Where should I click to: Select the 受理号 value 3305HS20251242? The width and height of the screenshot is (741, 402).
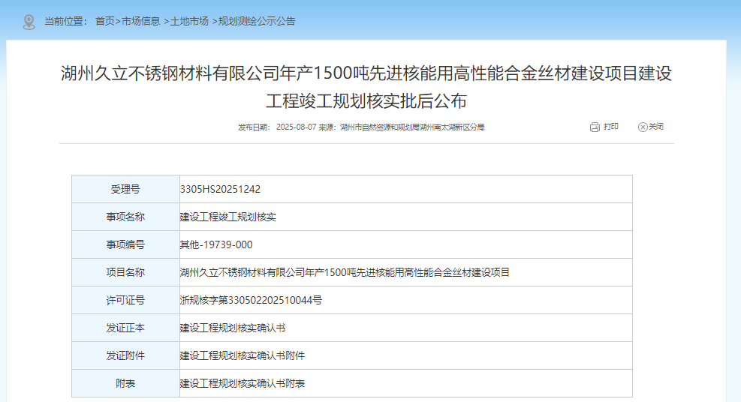[220, 189]
